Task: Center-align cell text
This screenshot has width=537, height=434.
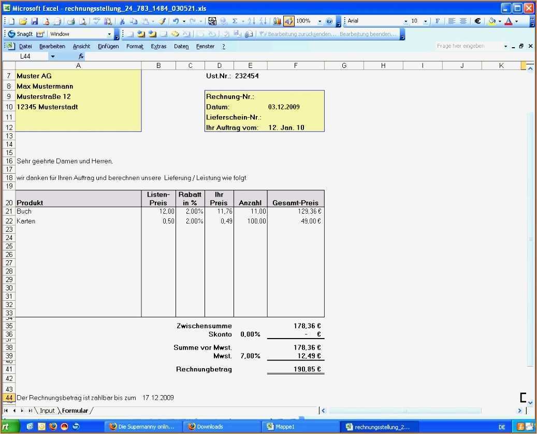Action: [x=463, y=21]
